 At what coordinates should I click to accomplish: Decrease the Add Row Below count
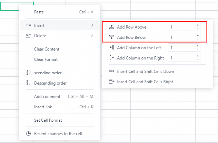point(197,39)
